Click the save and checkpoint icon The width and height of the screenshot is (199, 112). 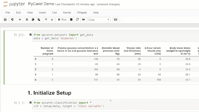[5, 20]
